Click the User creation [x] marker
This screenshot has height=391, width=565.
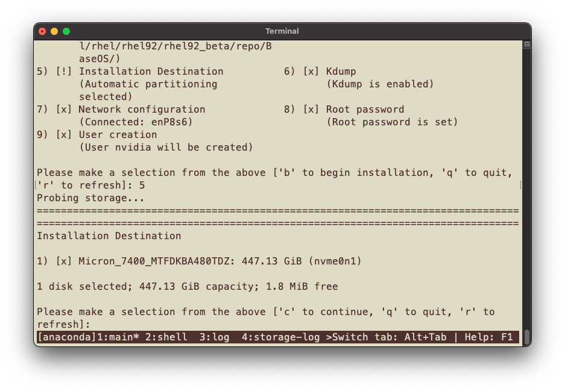[64, 134]
